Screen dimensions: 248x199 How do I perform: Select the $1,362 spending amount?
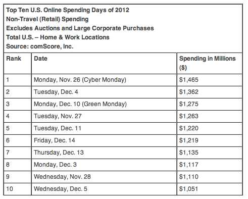189,92
